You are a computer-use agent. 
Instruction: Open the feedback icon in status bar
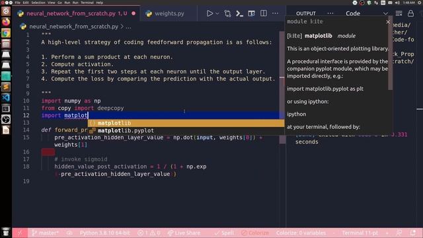click(399, 233)
